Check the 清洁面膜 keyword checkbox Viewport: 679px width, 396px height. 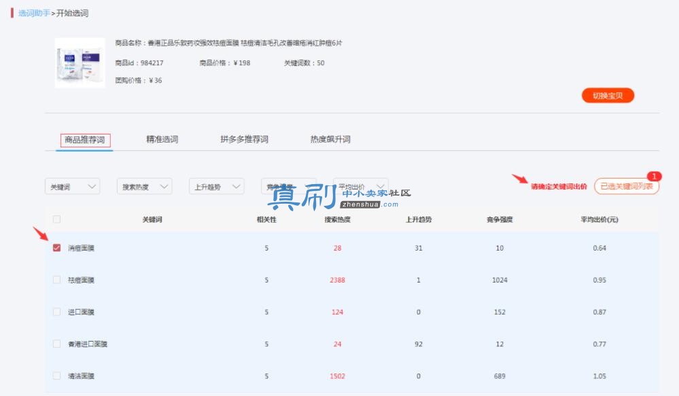click(56, 376)
